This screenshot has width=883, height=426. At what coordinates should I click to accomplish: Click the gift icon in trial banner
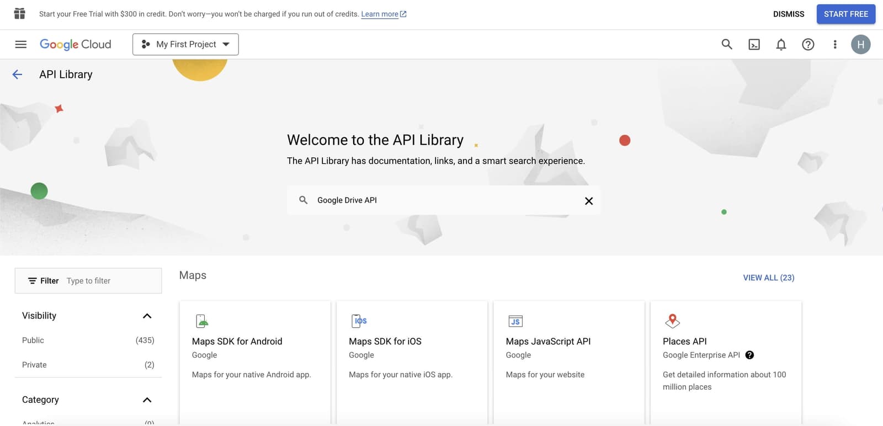tap(20, 14)
